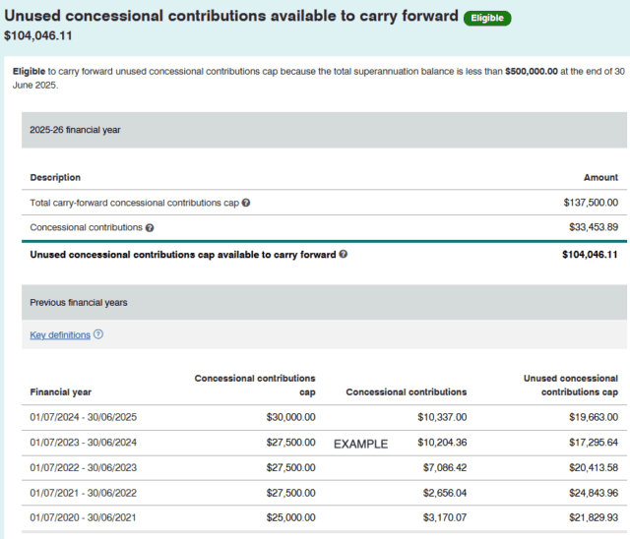The width and height of the screenshot is (630, 539).
Task: Select the 01/07/2022 - 30/06/2023 row
Action: click(x=324, y=468)
